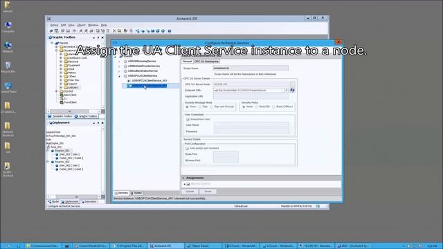Expand the ASBGRBrowsingService node

point(119,62)
